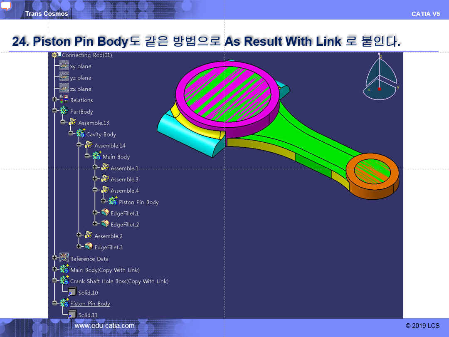Click the zx plane icon
This screenshot has height=337, width=449.
point(64,89)
